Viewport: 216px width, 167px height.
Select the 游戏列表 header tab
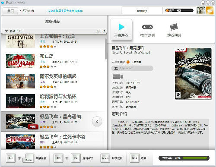click(52, 22)
